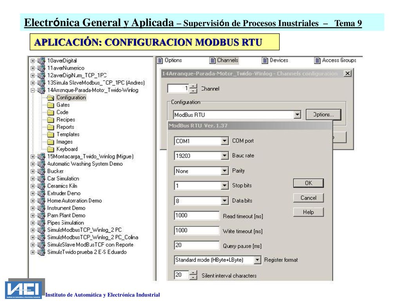Click the Home Automation Demo project icon
401x301 pixels.
(41, 201)
